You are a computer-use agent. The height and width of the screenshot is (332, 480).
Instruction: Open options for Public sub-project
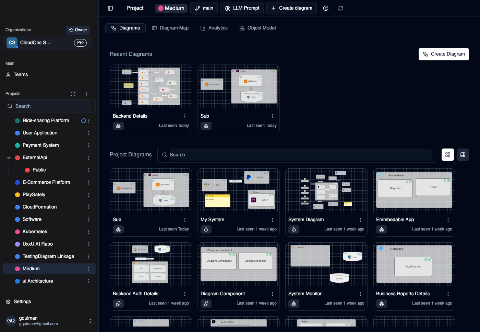[89, 170]
